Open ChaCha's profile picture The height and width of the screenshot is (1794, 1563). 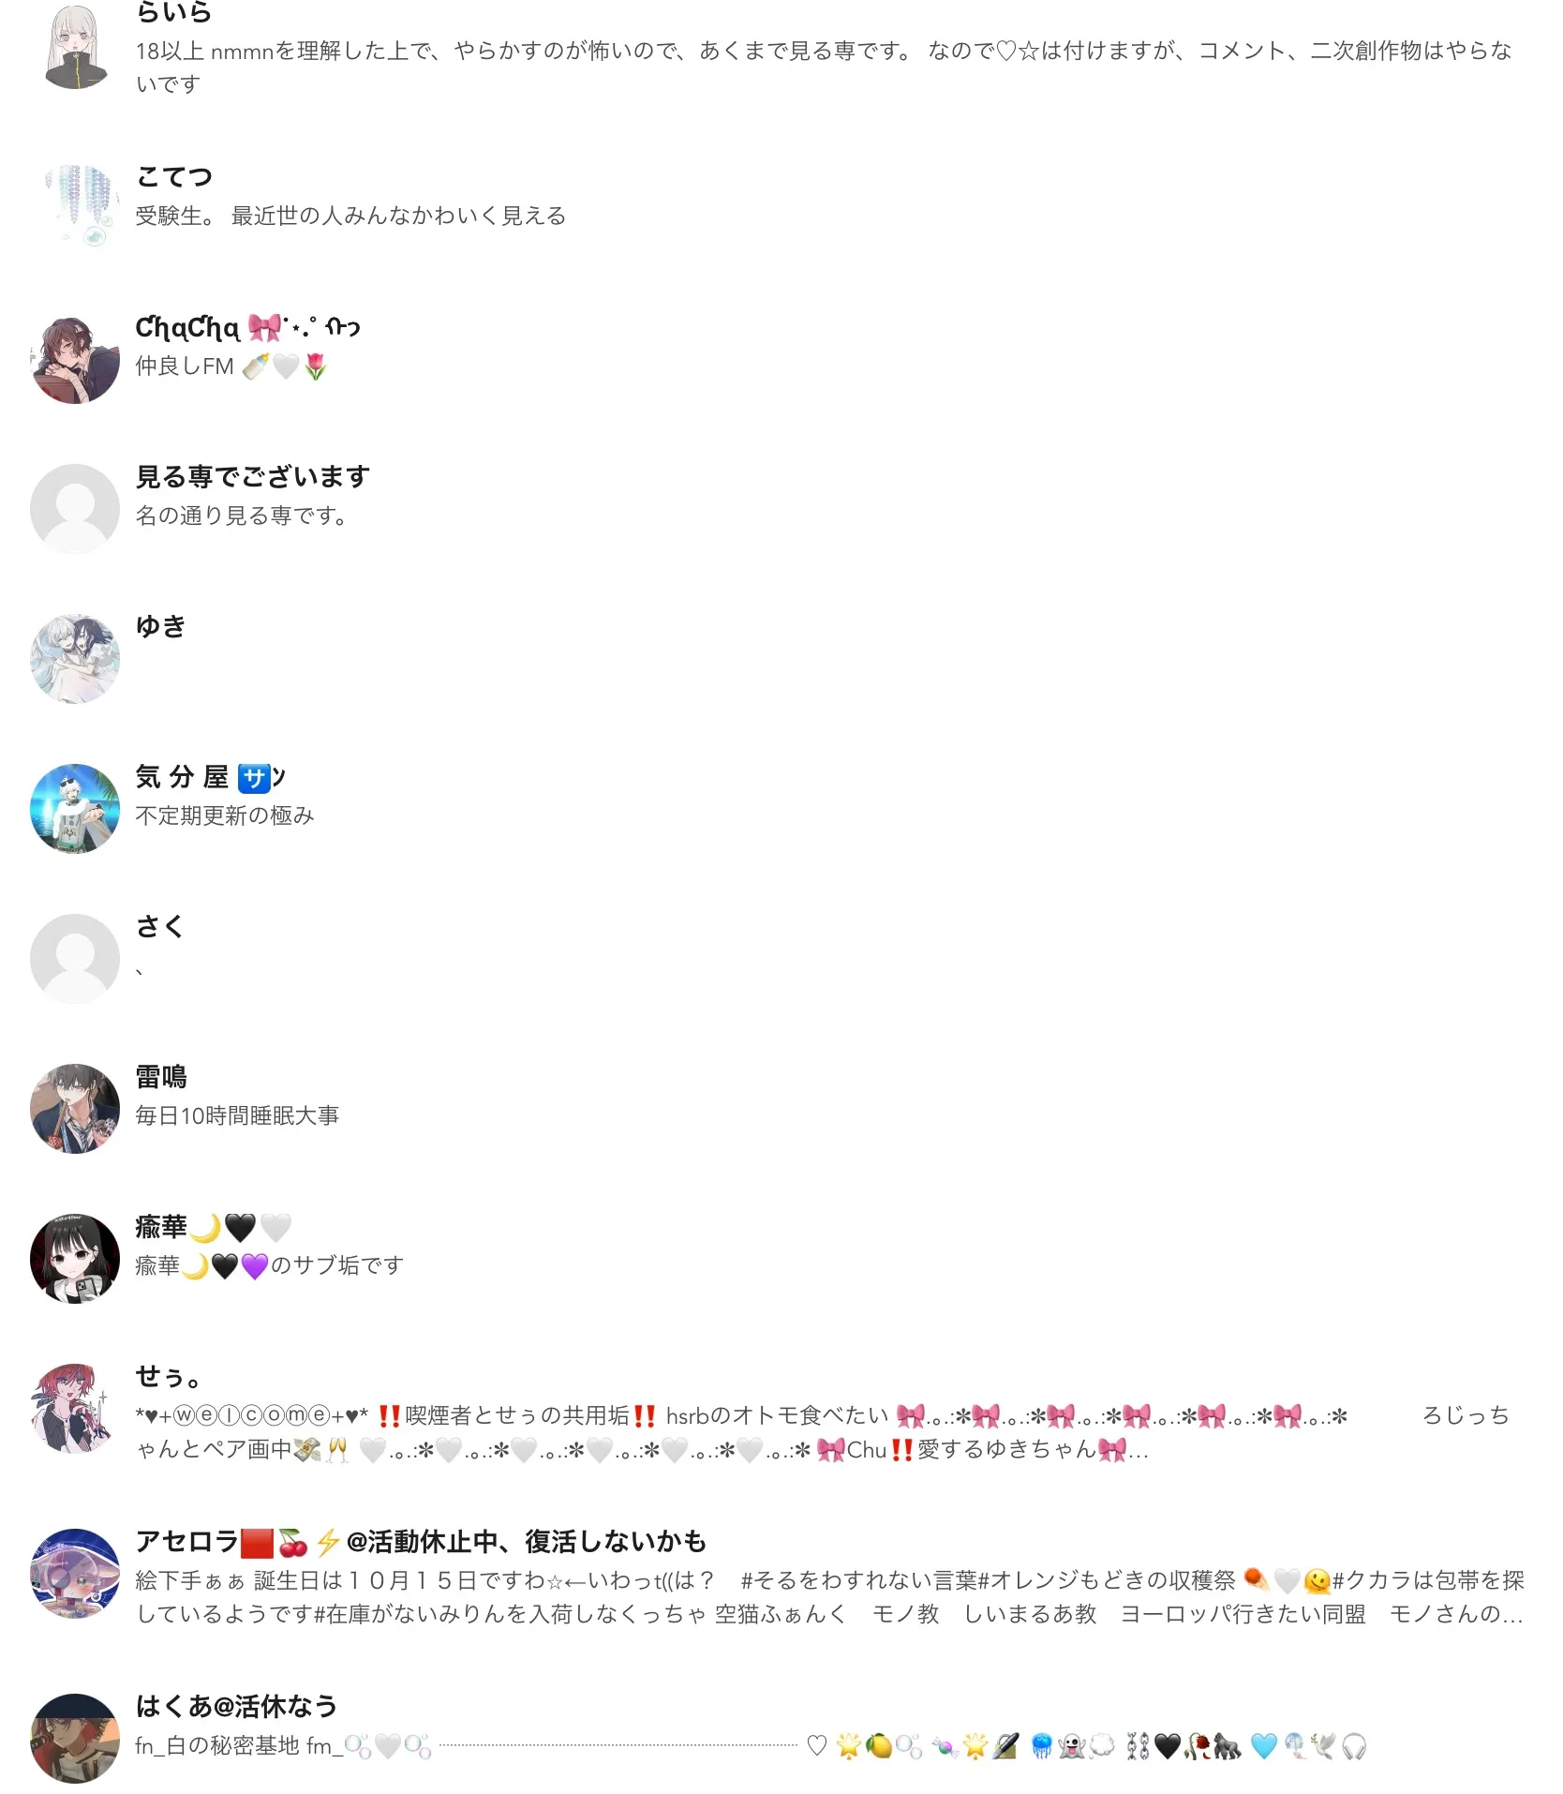75,358
